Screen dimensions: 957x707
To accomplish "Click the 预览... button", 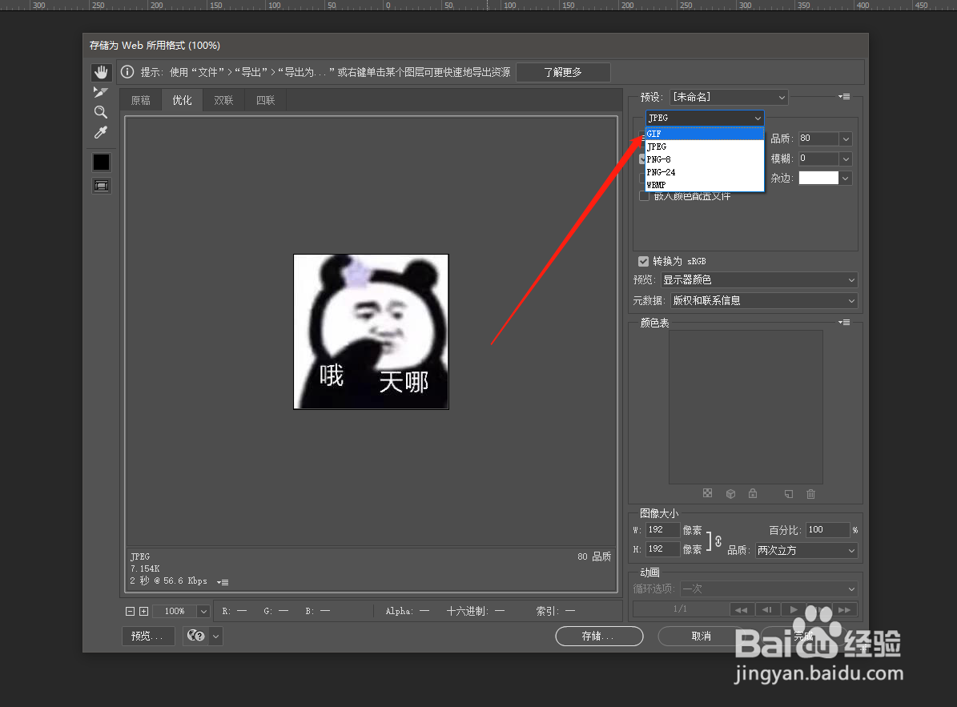I will coord(147,636).
